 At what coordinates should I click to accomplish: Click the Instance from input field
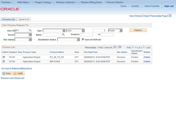(86, 35)
